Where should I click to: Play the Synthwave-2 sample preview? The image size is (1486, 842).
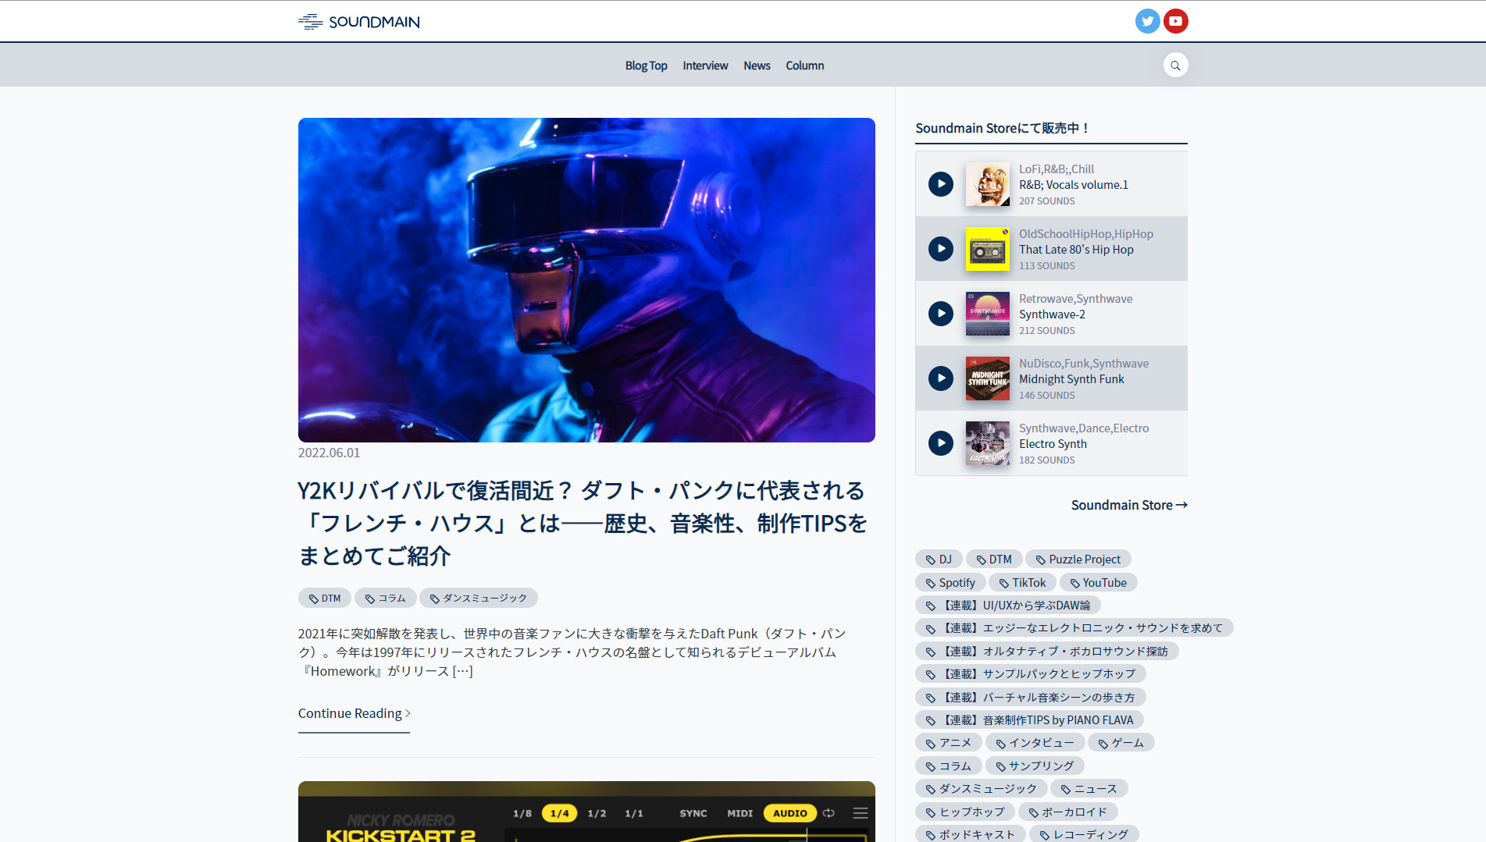click(940, 314)
